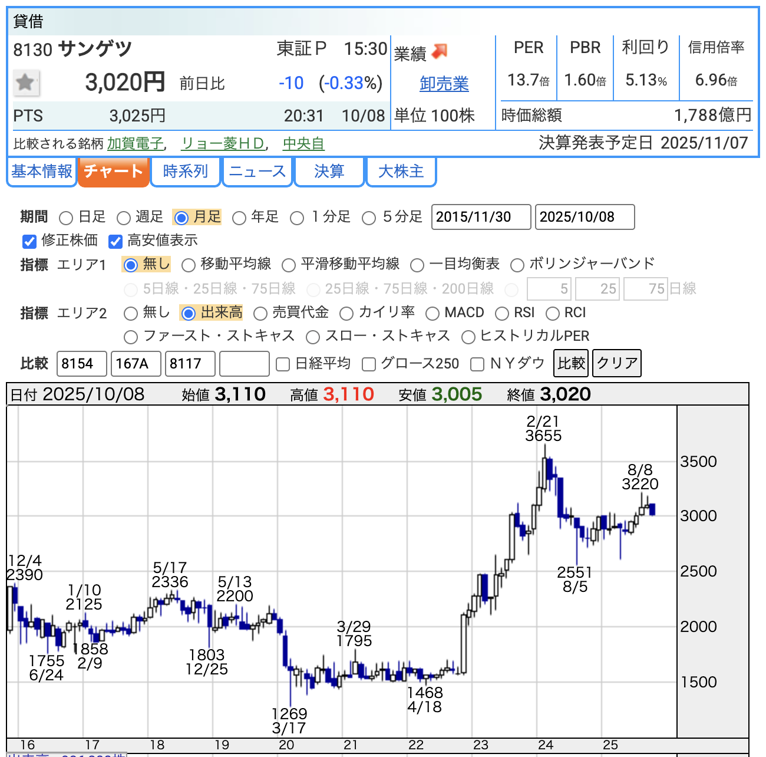Click the 業績 orange arrow icon
The height and width of the screenshot is (757, 766).
tap(440, 52)
